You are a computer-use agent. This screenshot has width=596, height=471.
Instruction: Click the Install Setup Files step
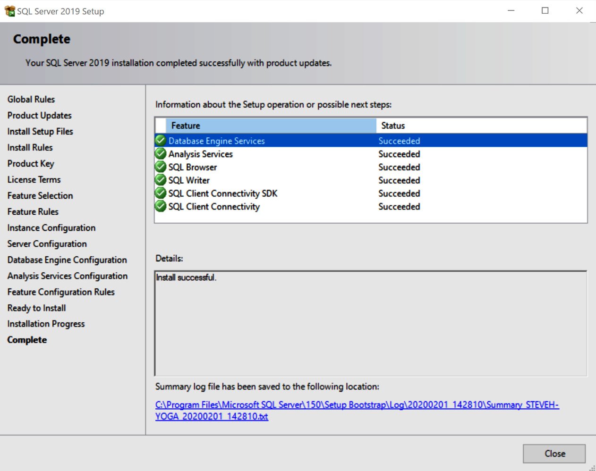click(40, 131)
